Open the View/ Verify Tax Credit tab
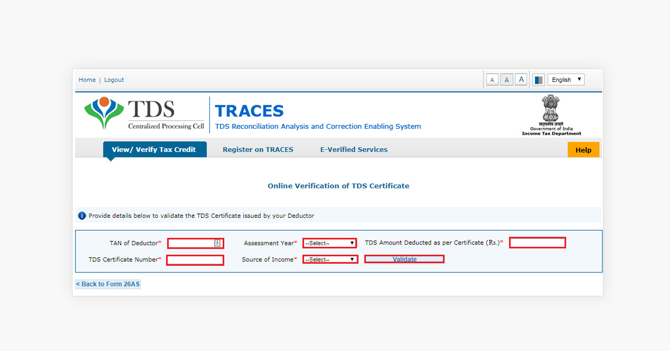The width and height of the screenshot is (670, 351). (155, 149)
